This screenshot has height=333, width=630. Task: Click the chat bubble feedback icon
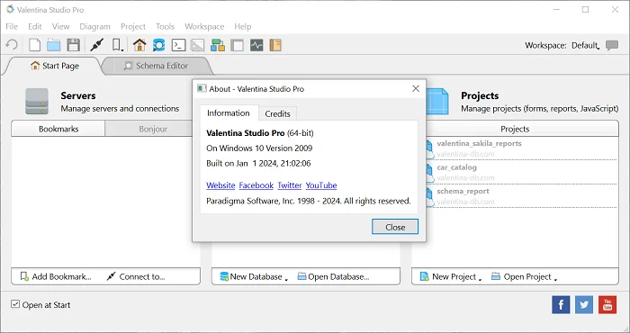[612, 45]
